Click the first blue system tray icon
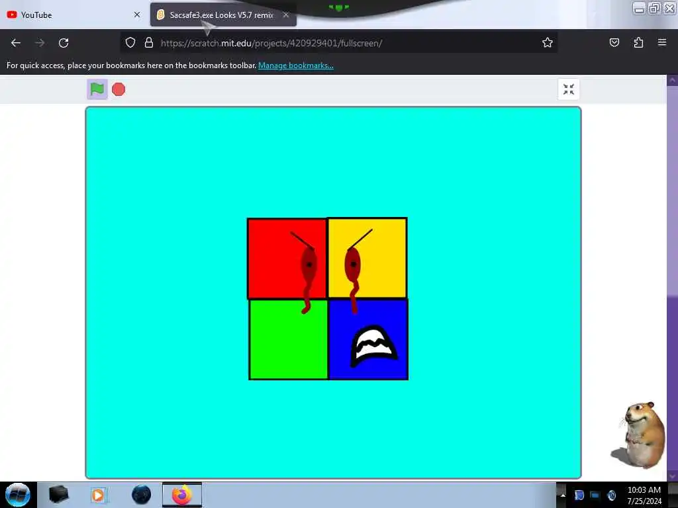The width and height of the screenshot is (678, 508). point(579,495)
